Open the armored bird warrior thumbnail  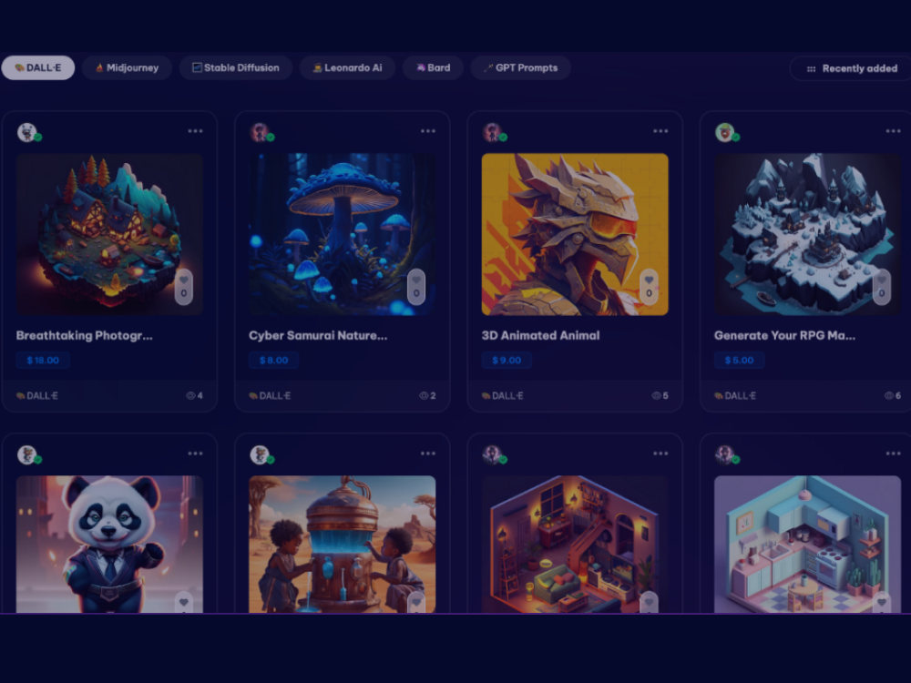575,234
